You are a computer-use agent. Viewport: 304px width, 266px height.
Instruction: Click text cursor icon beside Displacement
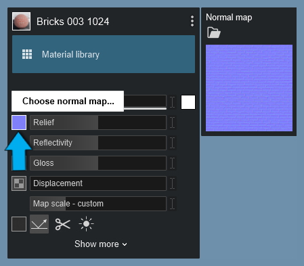172,183
